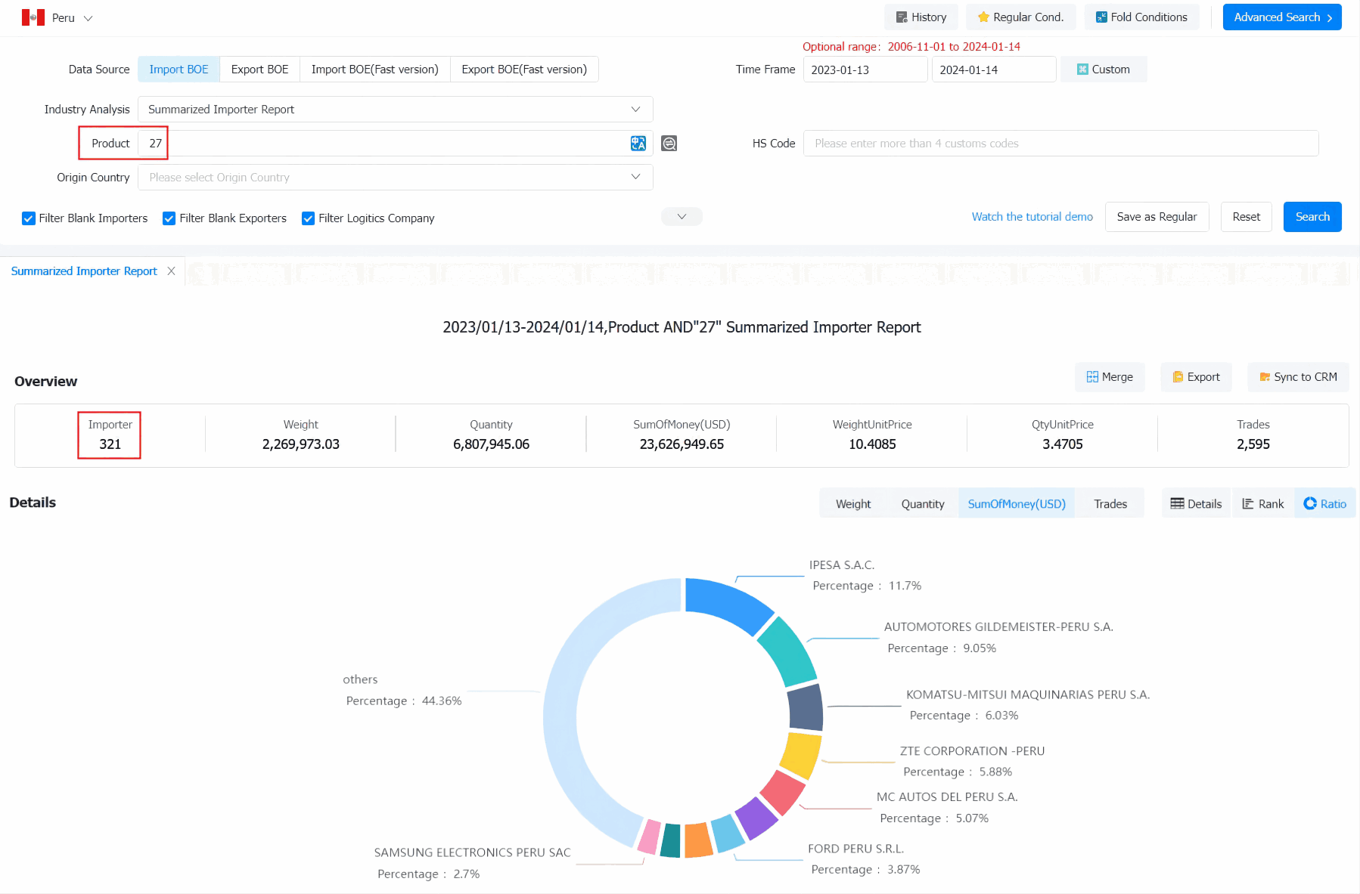Select Import BOE data source
The height and width of the screenshot is (894, 1360).
click(179, 70)
